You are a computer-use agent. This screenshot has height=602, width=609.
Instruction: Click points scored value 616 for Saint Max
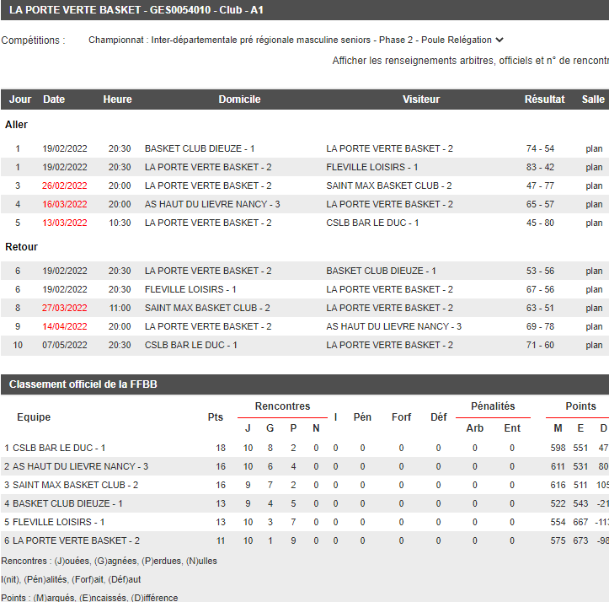tap(558, 485)
